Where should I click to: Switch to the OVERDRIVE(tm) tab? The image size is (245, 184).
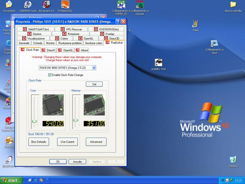click(106, 29)
